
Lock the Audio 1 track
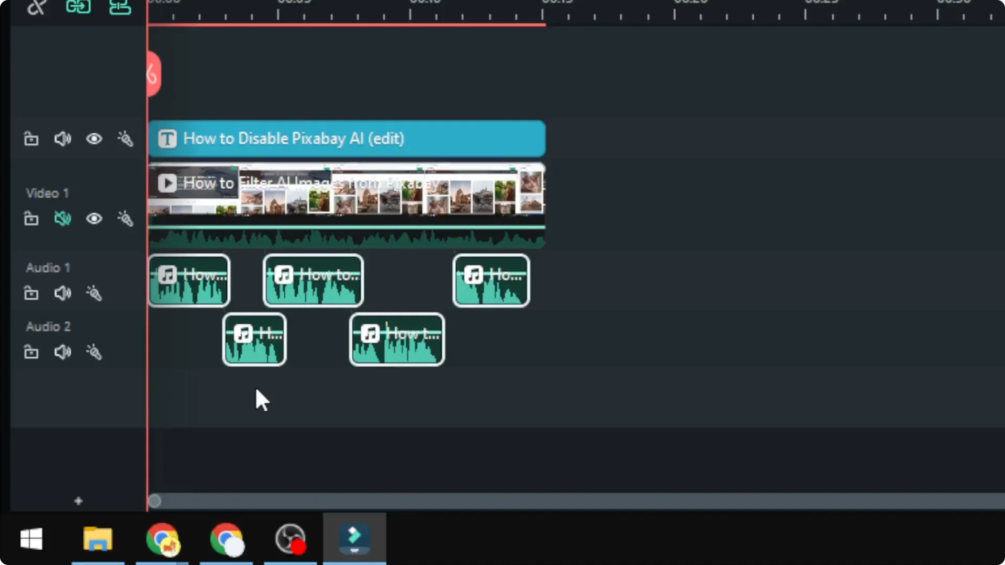coord(31,293)
